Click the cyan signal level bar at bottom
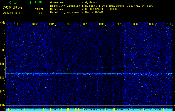 pyautogui.click(x=89, y=110)
